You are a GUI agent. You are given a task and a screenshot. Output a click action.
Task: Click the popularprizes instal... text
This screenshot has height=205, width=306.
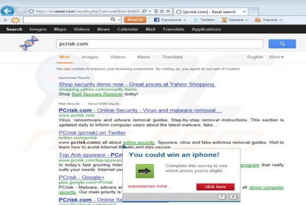pyautogui.click(x=149, y=186)
